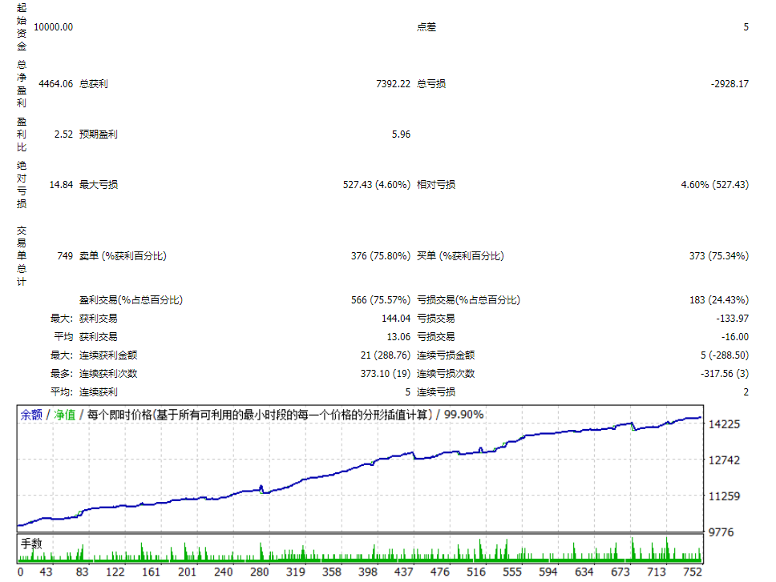The width and height of the screenshot is (776, 582).
Task: Click the 最大亏损 label
Action: pyautogui.click(x=99, y=185)
